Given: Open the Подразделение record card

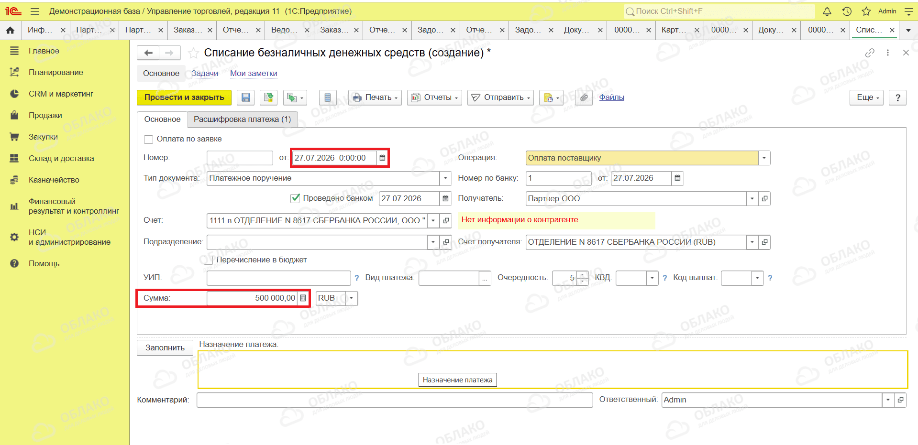Looking at the screenshot, I should click(446, 242).
